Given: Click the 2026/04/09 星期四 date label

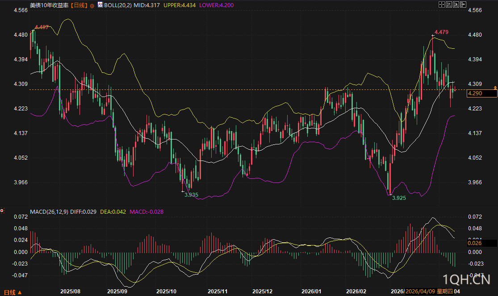Looking at the screenshot, I should point(428,292).
